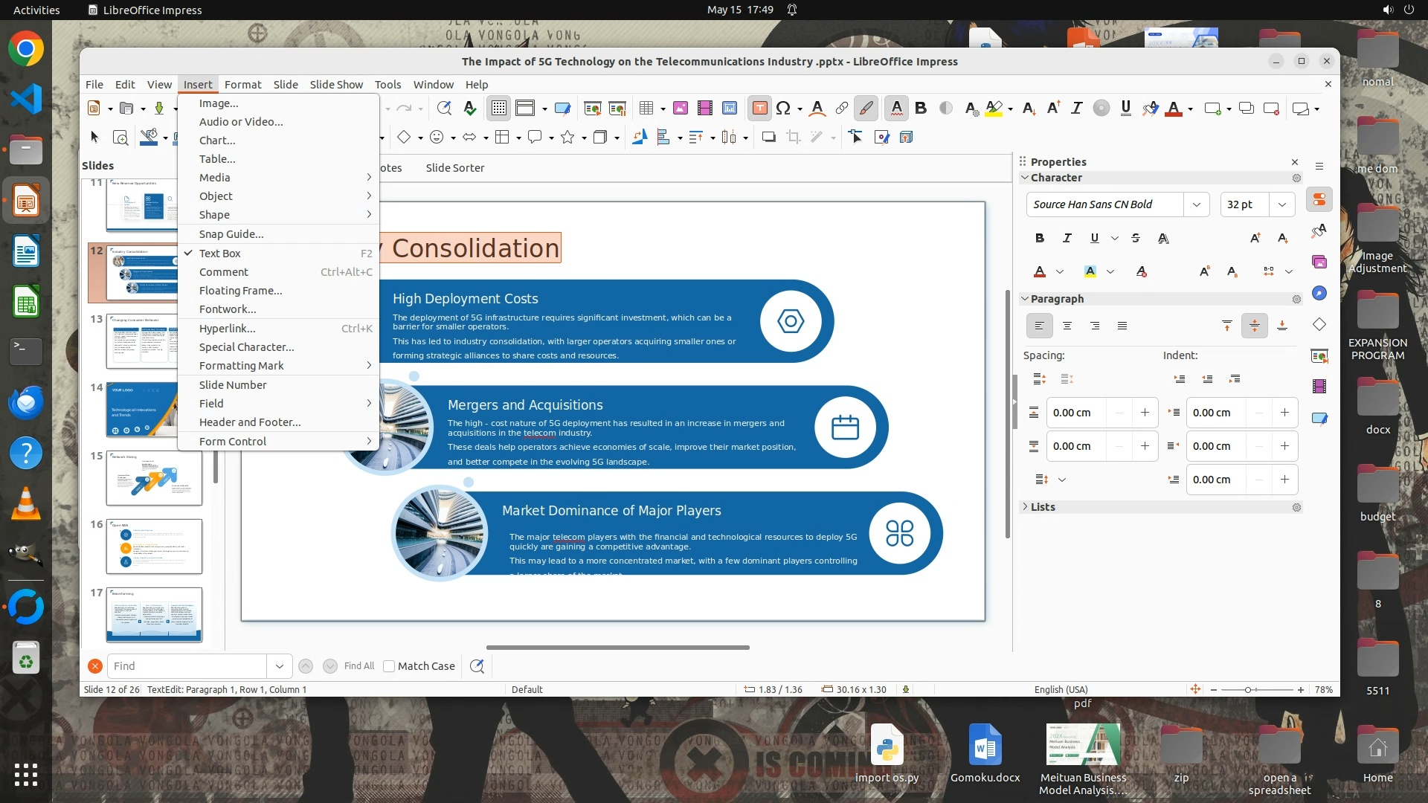The height and width of the screenshot is (803, 1428).
Task: Click the Strikethrough icon in sidebar
Action: 1135,238
